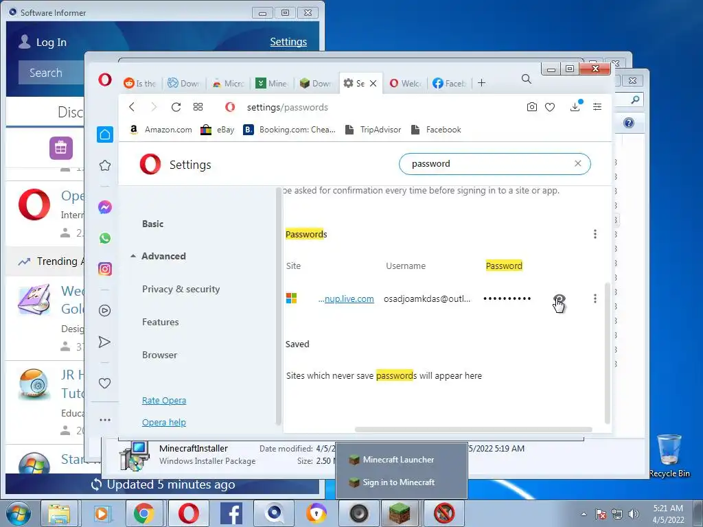Image resolution: width=703 pixels, height=527 pixels.
Task: Open eBay bookmark
Action: tap(218, 130)
